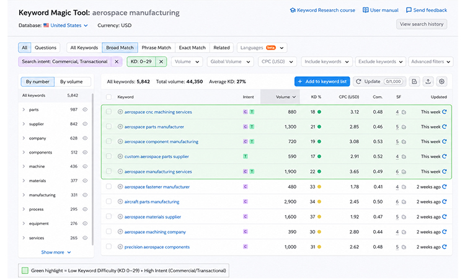Toggle visibility eye for supplier group
This screenshot has height=279, width=465.
85,123
